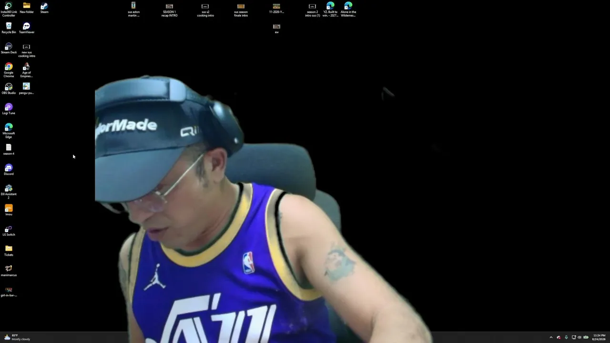Select the 'season 2 intro sus (1)' file

(x=312, y=10)
